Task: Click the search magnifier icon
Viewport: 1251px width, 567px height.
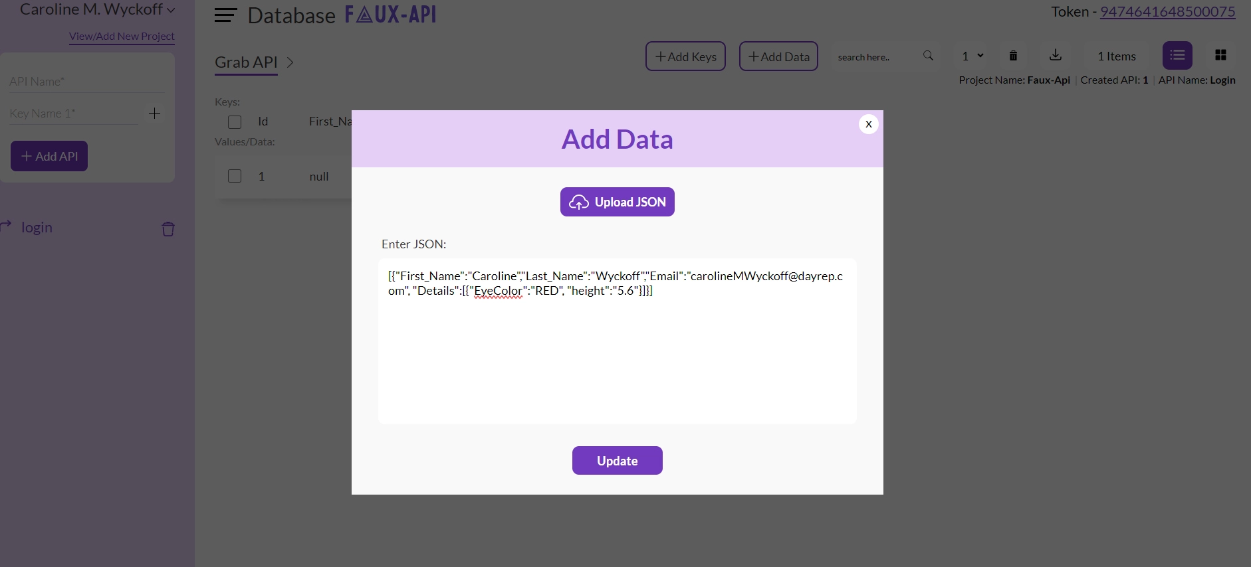Action: coord(928,56)
